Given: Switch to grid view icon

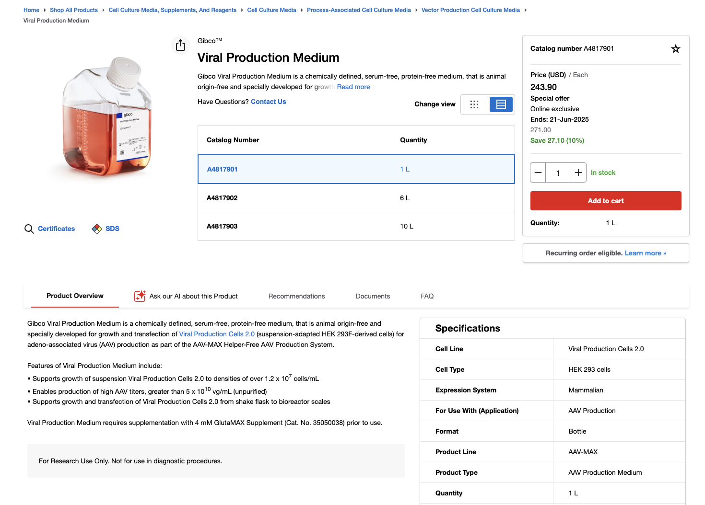Looking at the screenshot, I should tap(474, 104).
